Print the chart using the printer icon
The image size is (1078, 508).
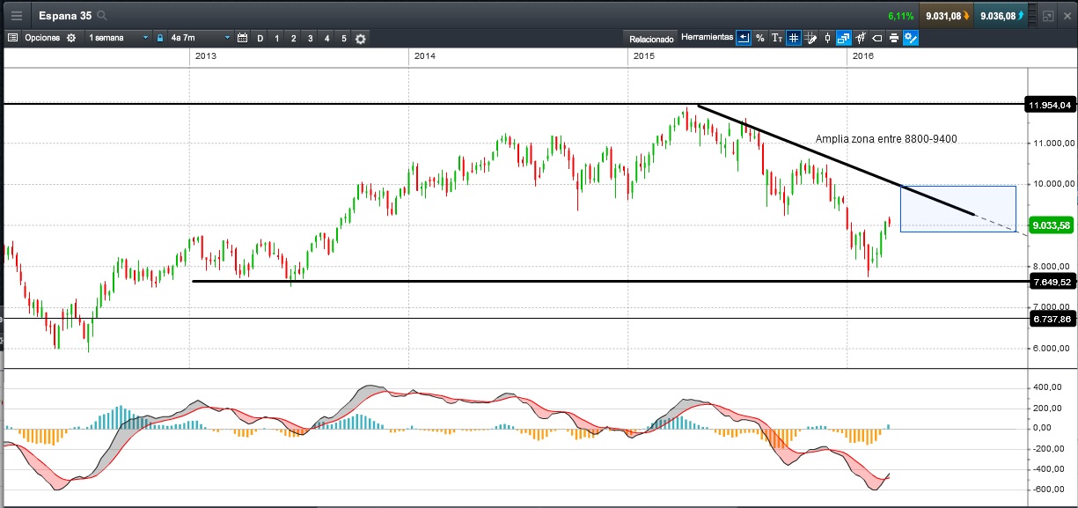pyautogui.click(x=893, y=38)
